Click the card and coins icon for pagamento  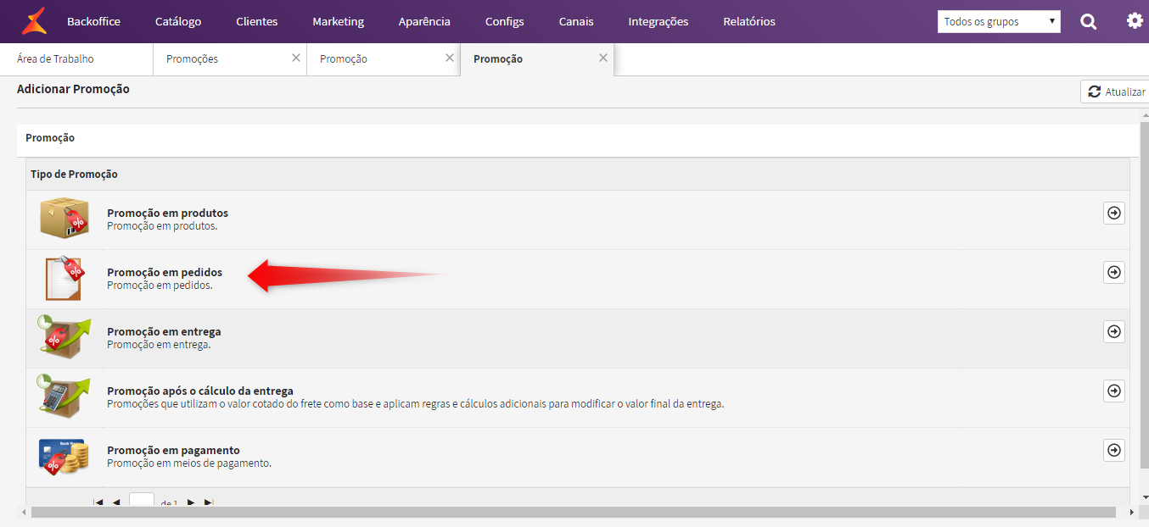tap(64, 456)
